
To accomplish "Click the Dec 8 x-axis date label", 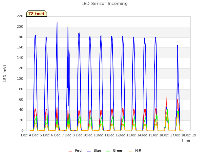I will tap(70, 135).
